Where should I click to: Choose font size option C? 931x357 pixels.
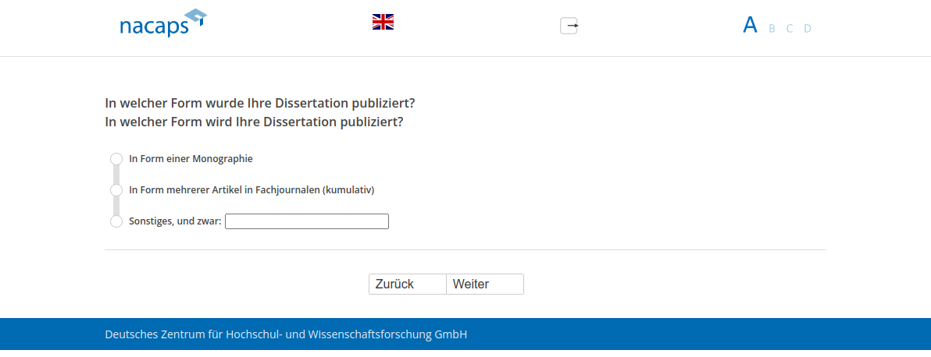pos(790,29)
